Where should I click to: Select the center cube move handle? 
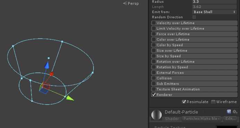(45, 88)
